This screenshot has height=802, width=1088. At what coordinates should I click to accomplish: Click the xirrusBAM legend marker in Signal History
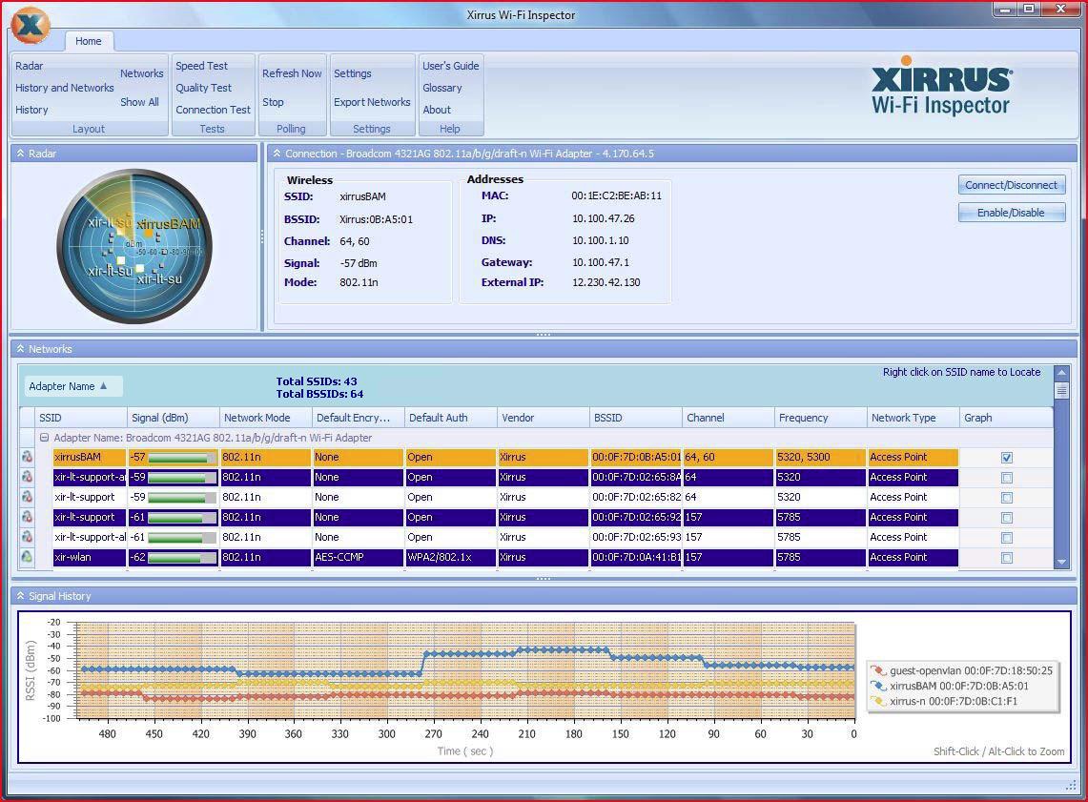click(x=879, y=687)
